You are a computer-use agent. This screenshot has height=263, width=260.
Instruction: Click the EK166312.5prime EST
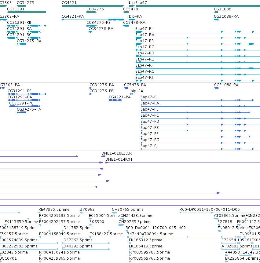click(x=130, y=243)
